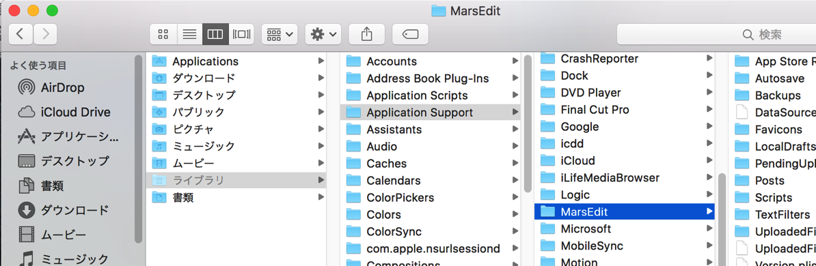Expand Application Support via its arrow
Image resolution: width=816 pixels, height=266 pixels.
515,113
